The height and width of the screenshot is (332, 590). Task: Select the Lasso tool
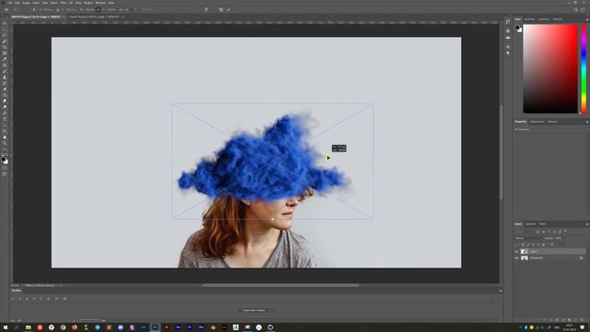[5, 35]
